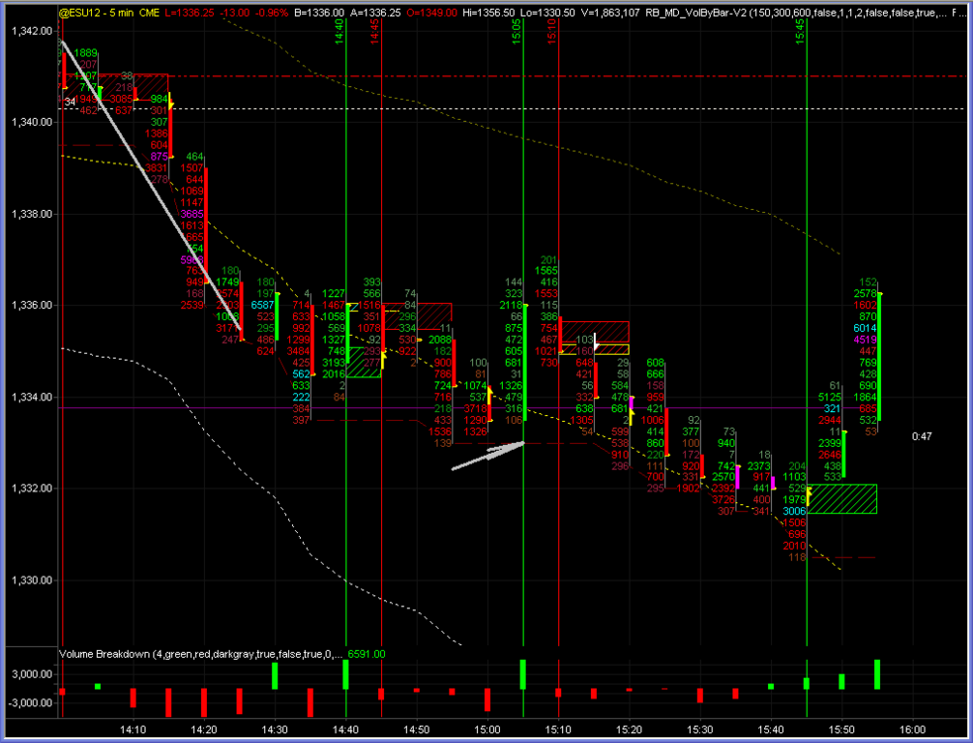973x743 pixels.
Task: Select the A=1336.25 ask value in header
Action: (375, 13)
